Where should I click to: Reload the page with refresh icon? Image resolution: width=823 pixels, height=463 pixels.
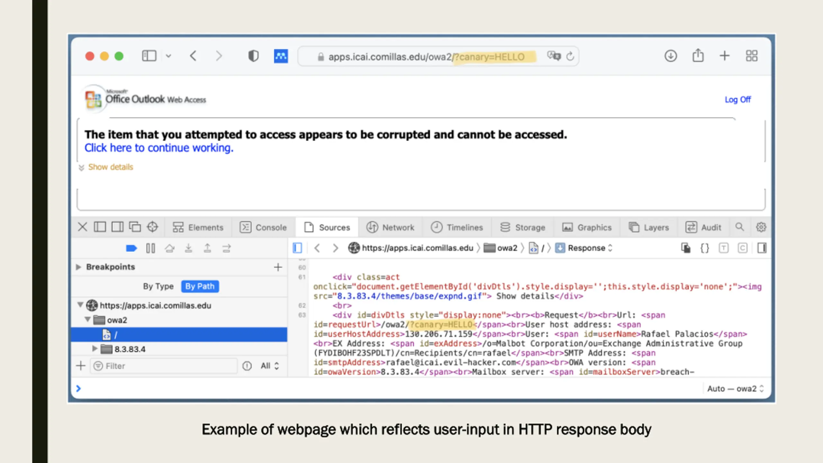tap(570, 56)
